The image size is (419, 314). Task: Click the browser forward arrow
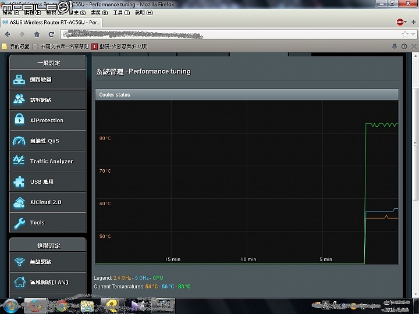(22, 34)
